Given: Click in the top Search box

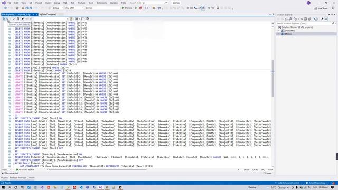Looking at the screenshot, I should point(148,3).
